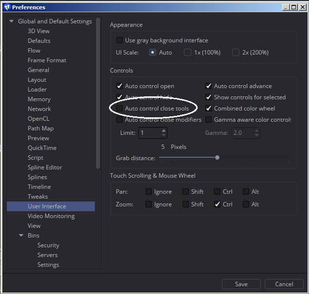Select View preferences page
The image size is (309, 294).
tap(34, 225)
